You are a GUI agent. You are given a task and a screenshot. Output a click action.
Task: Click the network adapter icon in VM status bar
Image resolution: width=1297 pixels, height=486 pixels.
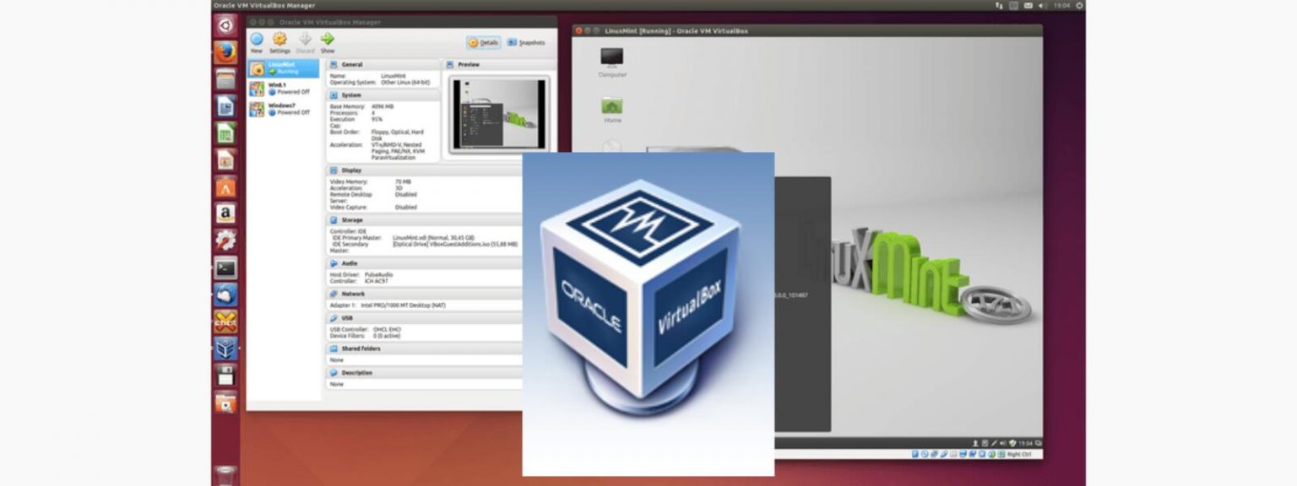pyautogui.click(x=943, y=454)
